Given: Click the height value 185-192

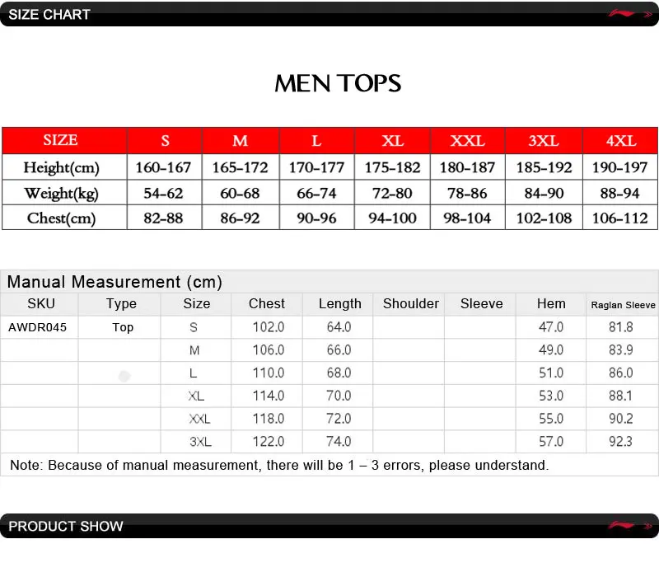Looking at the screenshot, I should [544, 167].
